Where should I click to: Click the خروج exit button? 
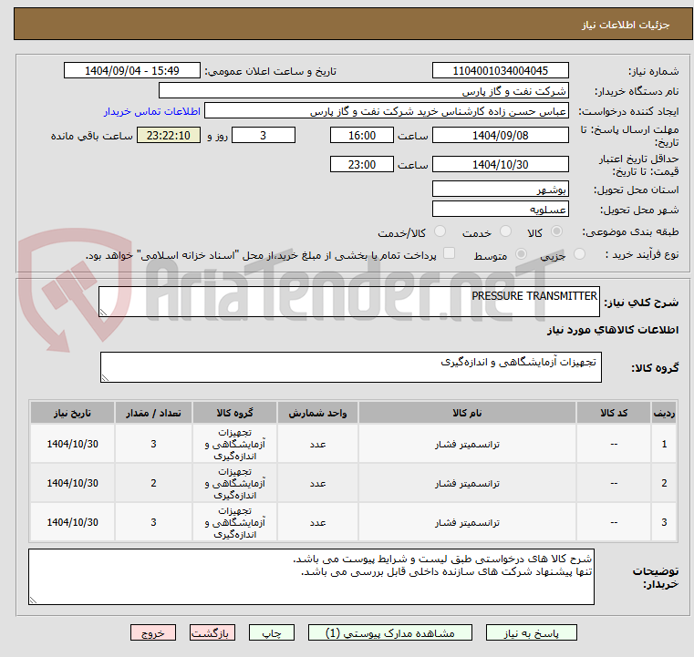coord(152,633)
